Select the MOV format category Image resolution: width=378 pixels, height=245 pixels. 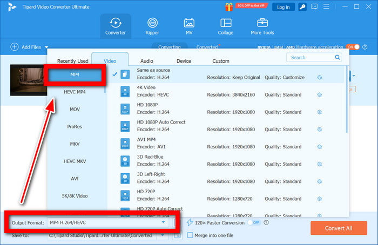point(75,109)
